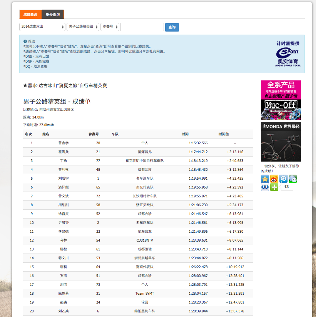Viewport: 316px width, 317px height.
Task: Select time 1:18:45.430 in rank 4 row
Action: 198,170
